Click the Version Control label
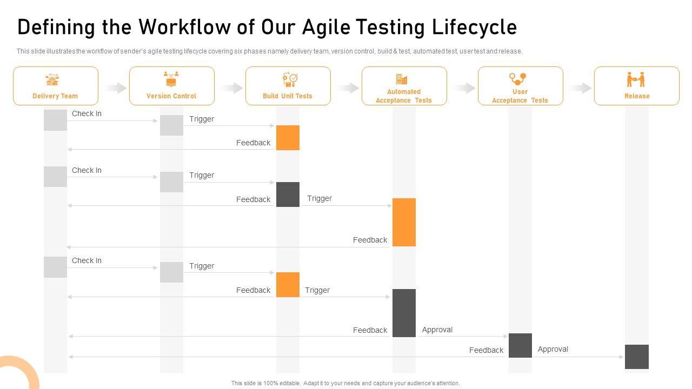The height and width of the screenshot is (389, 692). [x=171, y=96]
